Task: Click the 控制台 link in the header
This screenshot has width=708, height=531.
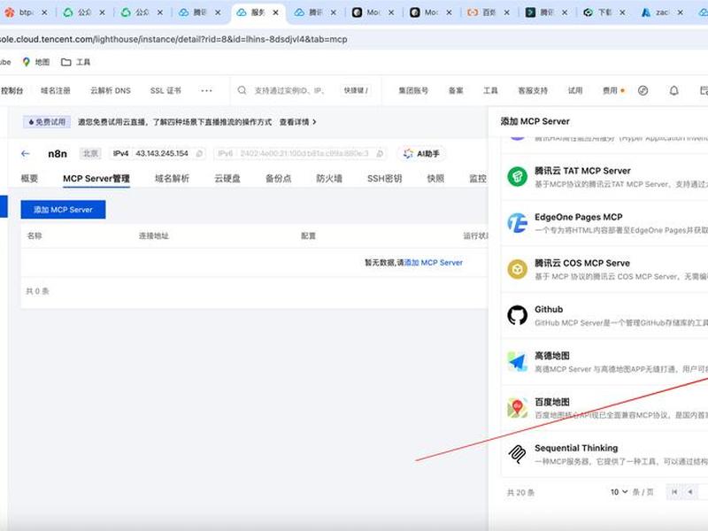Action: pos(12,91)
